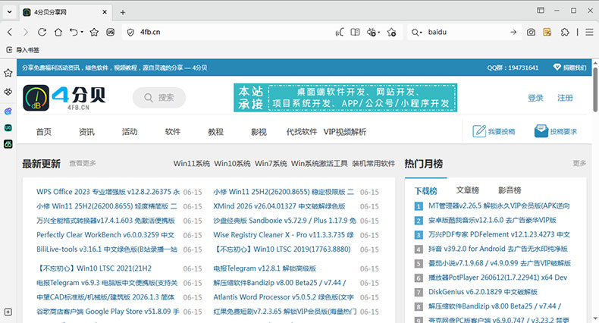Click the 本站承接 banner ad
Viewport: 599px width, 323px height.
pyautogui.click(x=345, y=98)
